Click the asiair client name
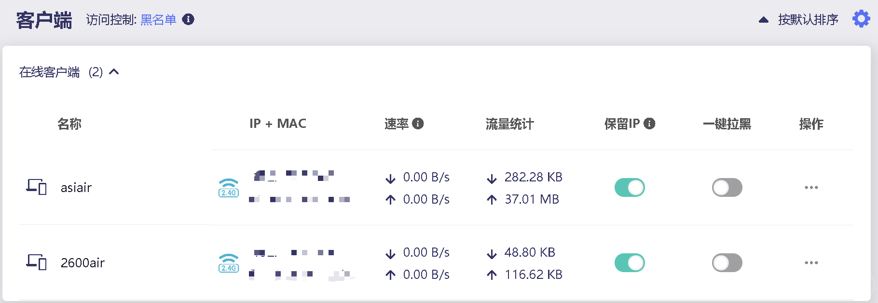This screenshot has height=303, width=878. point(76,188)
